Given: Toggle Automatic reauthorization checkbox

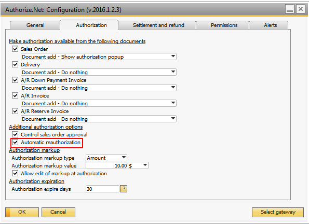Looking at the screenshot, I should (x=15, y=142).
